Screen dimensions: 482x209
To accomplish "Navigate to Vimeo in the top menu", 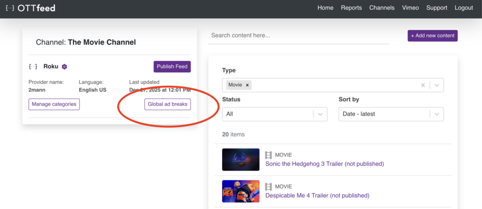I will point(410,8).
